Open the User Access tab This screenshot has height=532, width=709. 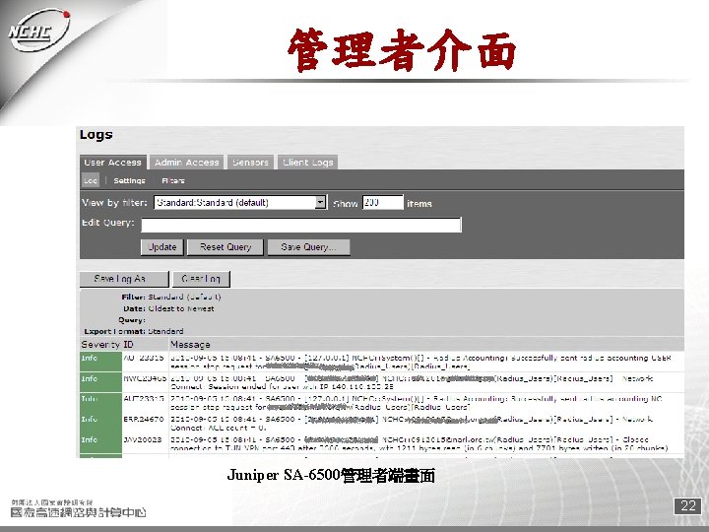click(112, 163)
